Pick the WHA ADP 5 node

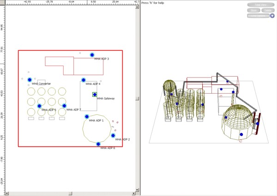[x=39, y=106]
